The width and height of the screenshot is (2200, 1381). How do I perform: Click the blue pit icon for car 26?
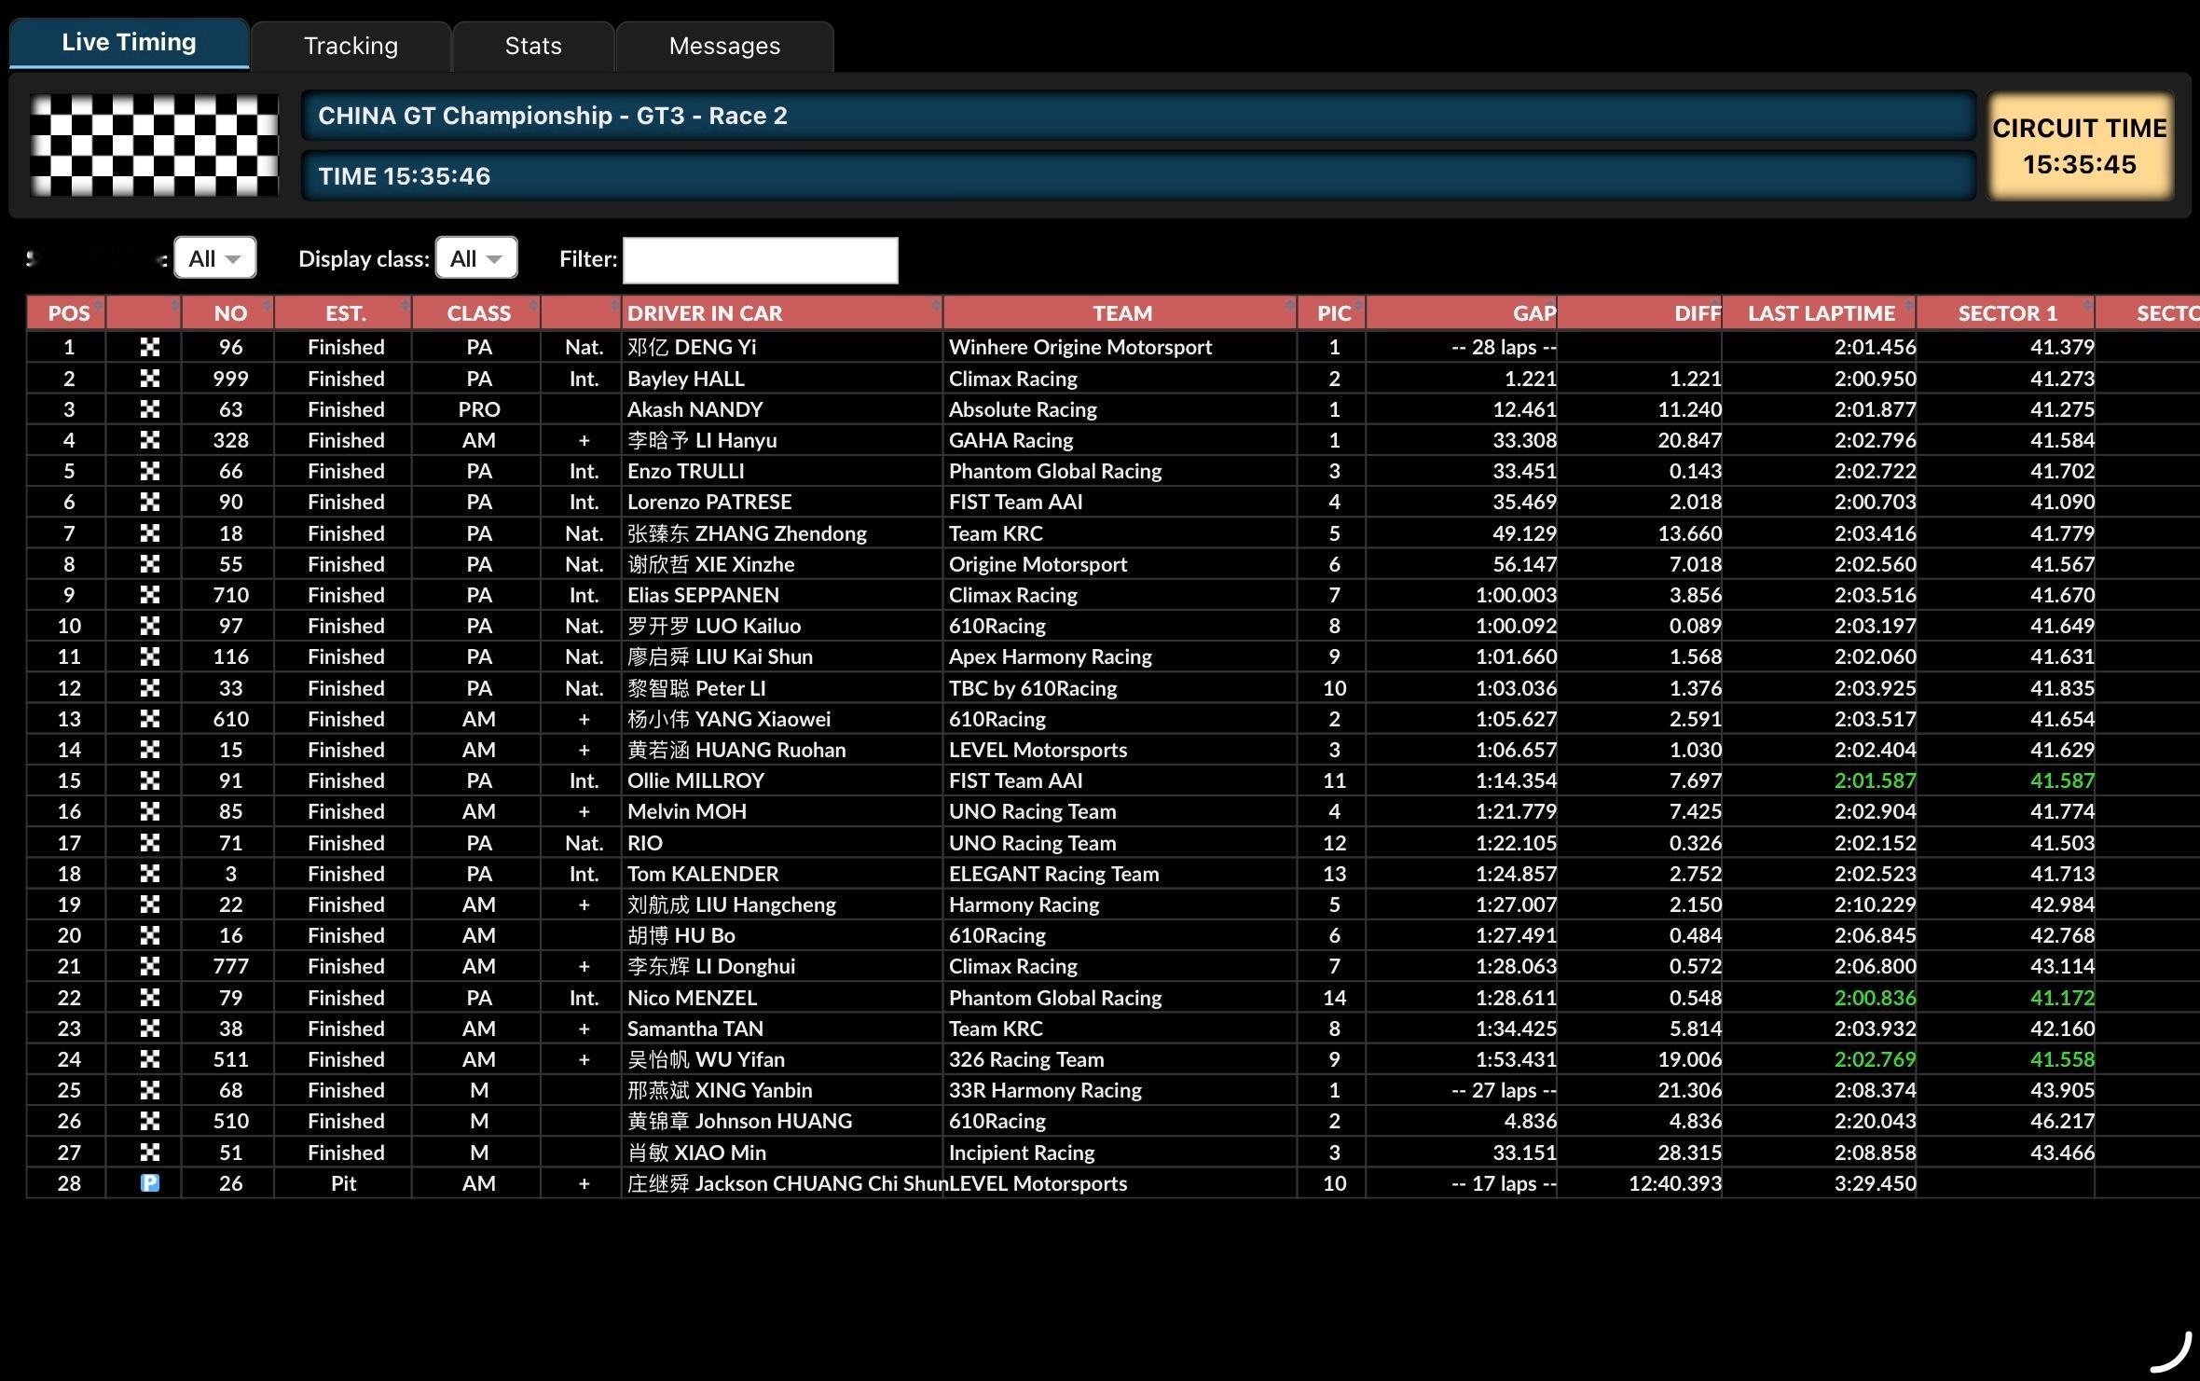click(x=149, y=1182)
